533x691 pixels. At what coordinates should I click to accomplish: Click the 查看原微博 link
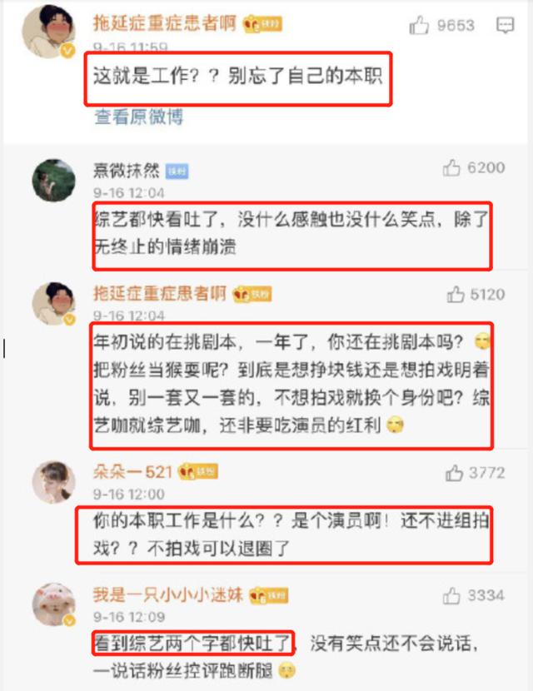click(x=139, y=117)
